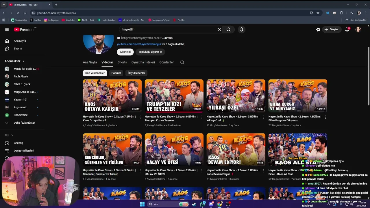This screenshot has width=370, height=208.
Task: Open the browser home page icon
Action: pos(25,13)
